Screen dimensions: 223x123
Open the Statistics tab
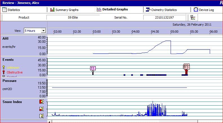pos(23,10)
